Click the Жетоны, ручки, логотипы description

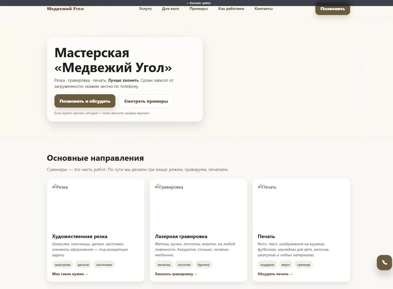[x=195, y=249]
